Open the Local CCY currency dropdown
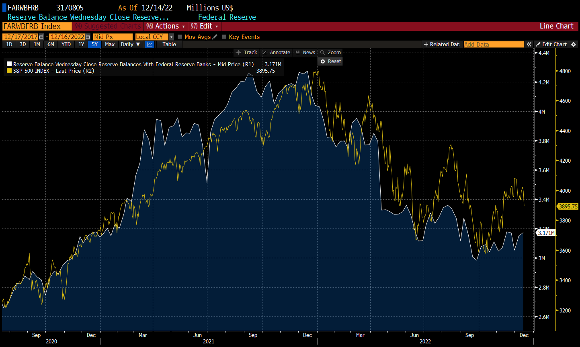The width and height of the screenshot is (580, 347). [171, 37]
